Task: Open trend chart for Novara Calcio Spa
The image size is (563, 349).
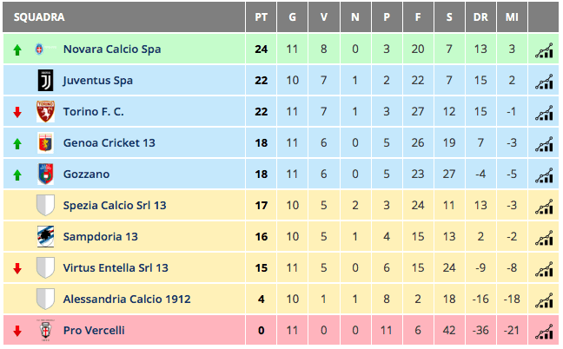Action: (544, 49)
